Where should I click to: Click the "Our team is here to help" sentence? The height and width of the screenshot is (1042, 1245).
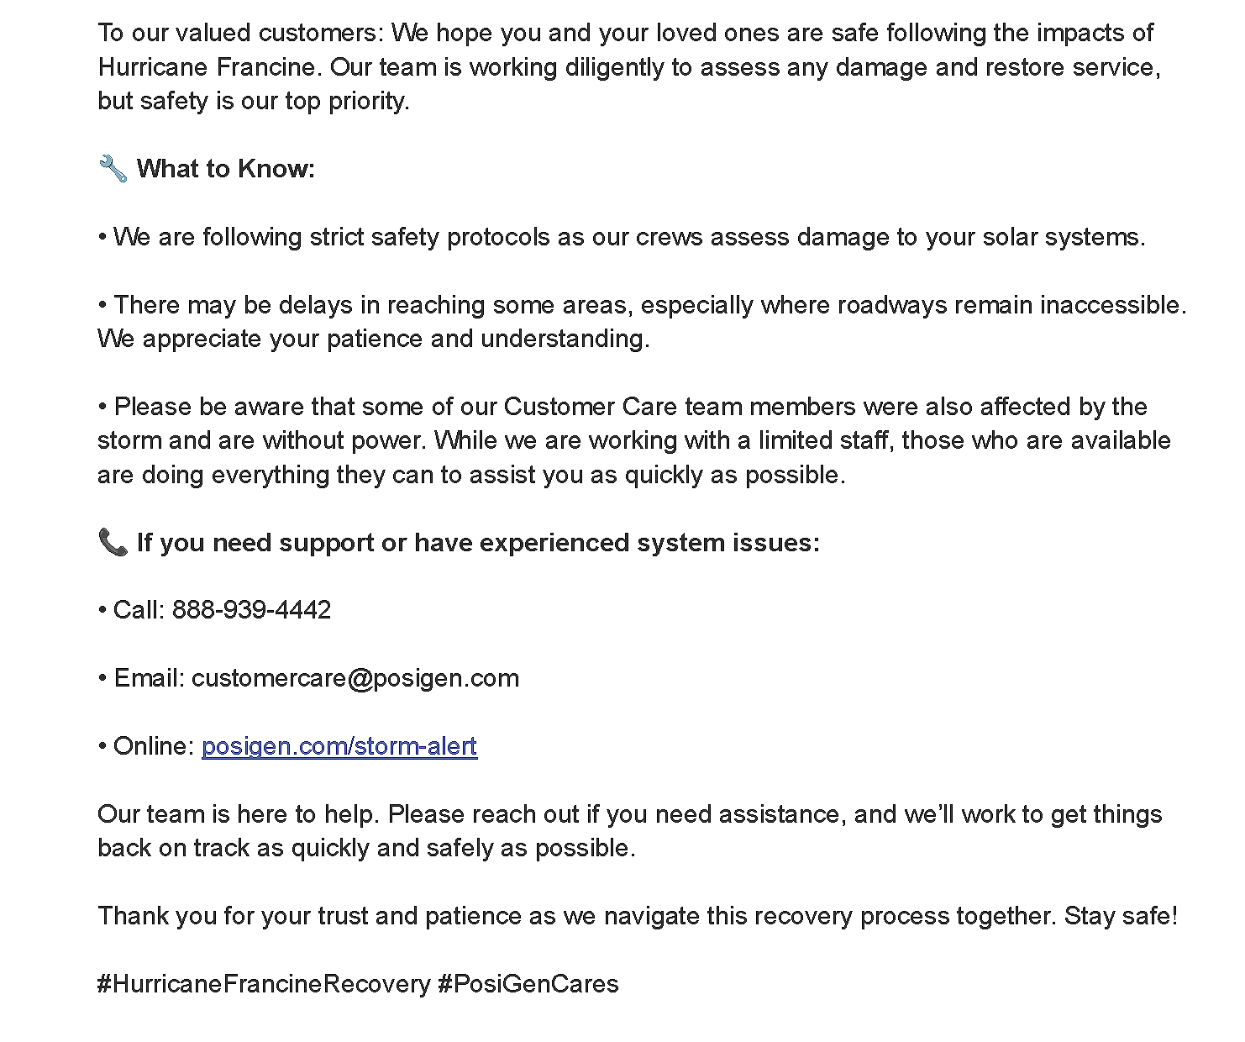point(239,814)
